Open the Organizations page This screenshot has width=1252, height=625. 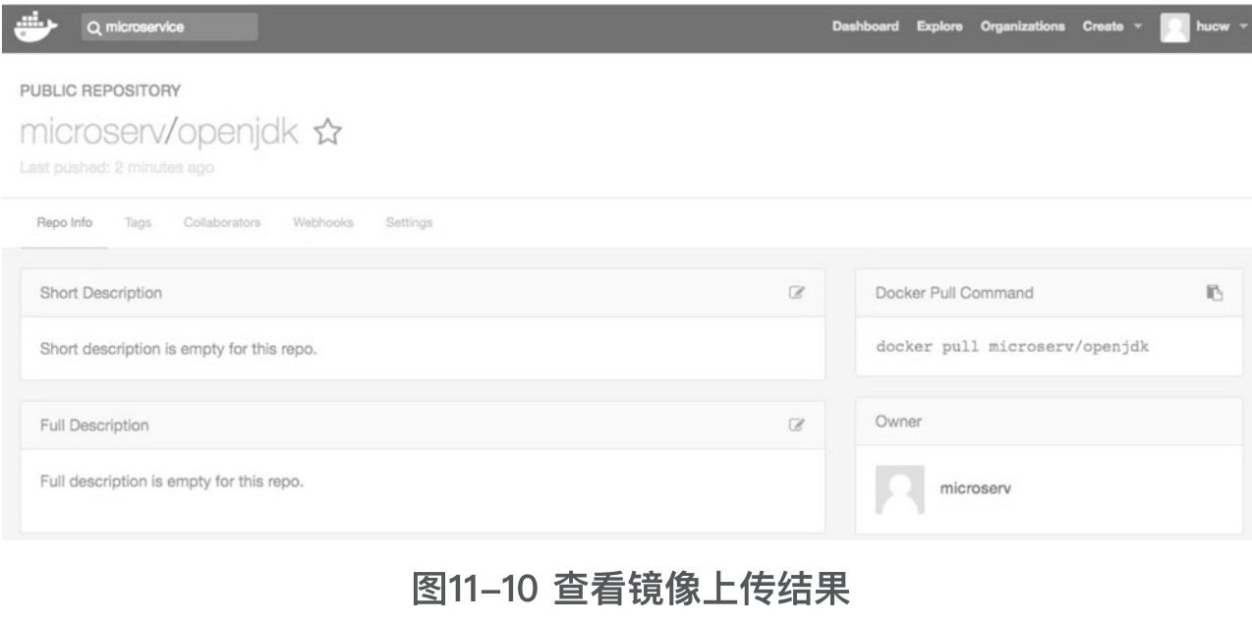[1022, 27]
